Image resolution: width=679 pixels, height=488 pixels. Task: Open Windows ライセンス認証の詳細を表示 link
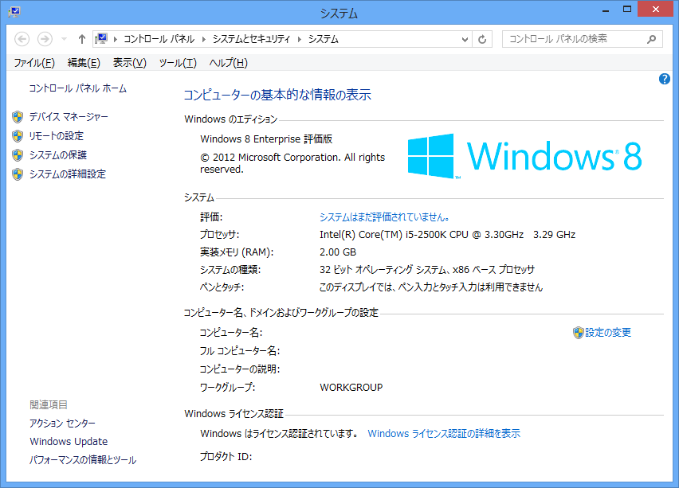(444, 434)
